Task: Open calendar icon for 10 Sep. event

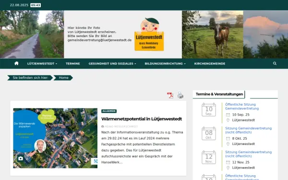Action: click(209, 109)
